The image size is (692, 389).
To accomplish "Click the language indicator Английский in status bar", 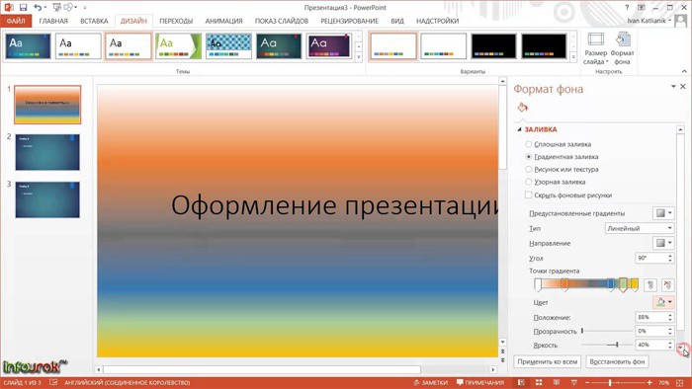I will tap(128, 382).
